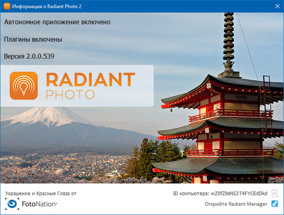Click the orange Radiant Photo logo icon
This screenshot has height=215, width=284.
(x=24, y=86)
